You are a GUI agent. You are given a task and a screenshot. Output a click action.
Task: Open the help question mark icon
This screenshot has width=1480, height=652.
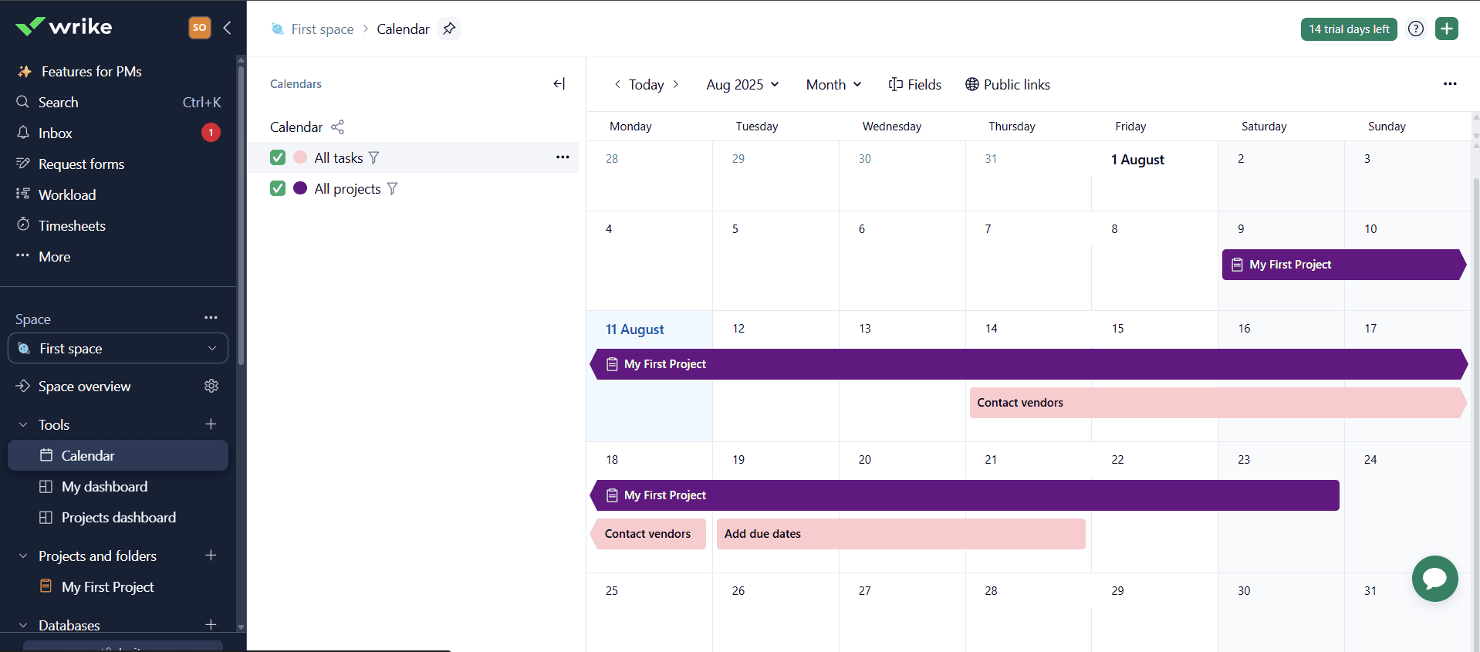click(x=1415, y=29)
